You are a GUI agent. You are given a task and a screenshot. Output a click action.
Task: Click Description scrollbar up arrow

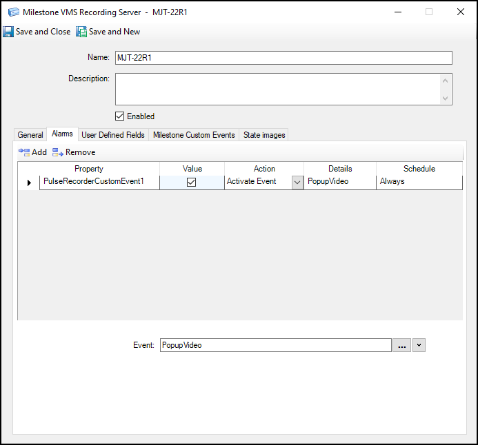(445, 81)
